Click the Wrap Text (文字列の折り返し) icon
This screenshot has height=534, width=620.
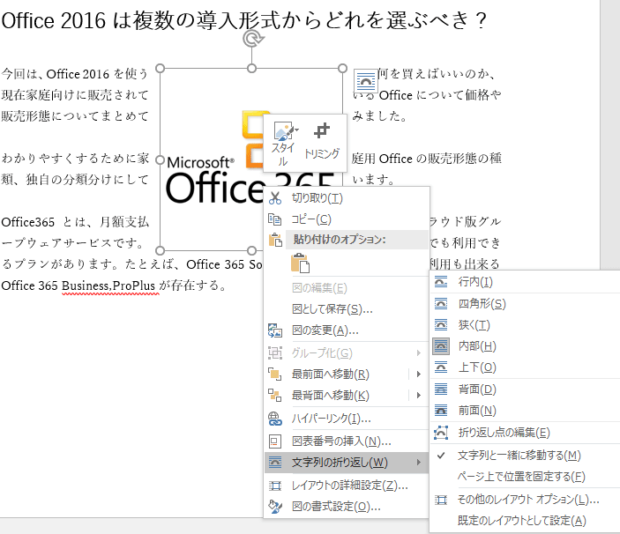(x=275, y=462)
